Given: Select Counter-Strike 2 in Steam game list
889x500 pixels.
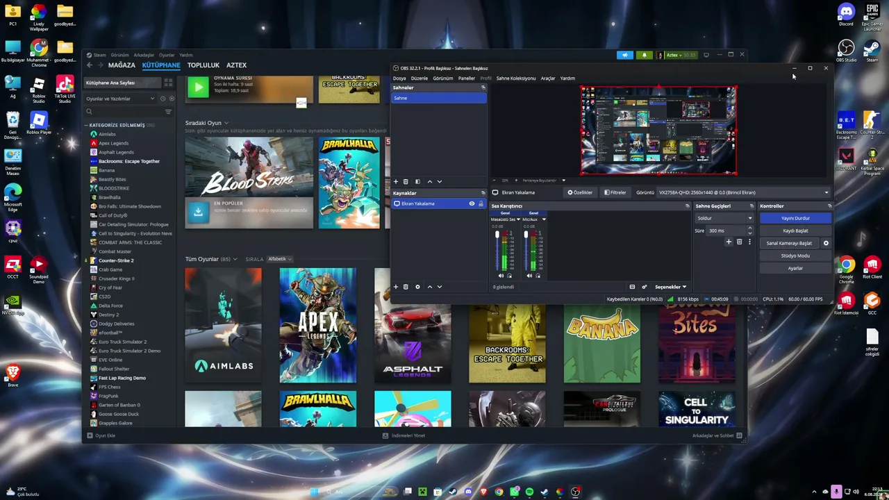Looking at the screenshot, I should click(x=116, y=260).
